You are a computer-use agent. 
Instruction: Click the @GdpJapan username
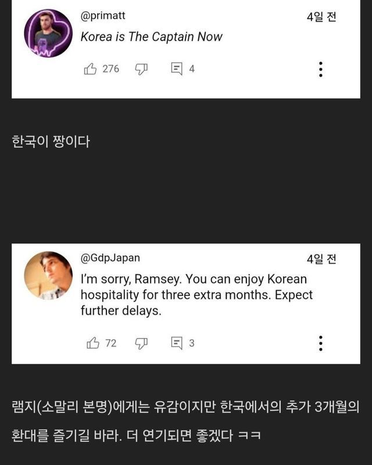click(110, 258)
